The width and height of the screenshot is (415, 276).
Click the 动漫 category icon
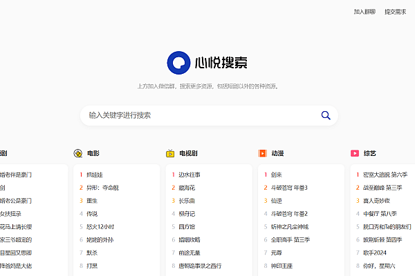tap(263, 153)
